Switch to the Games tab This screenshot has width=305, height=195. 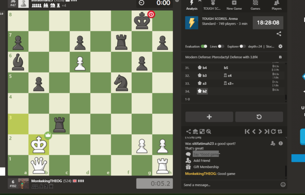[255, 5]
